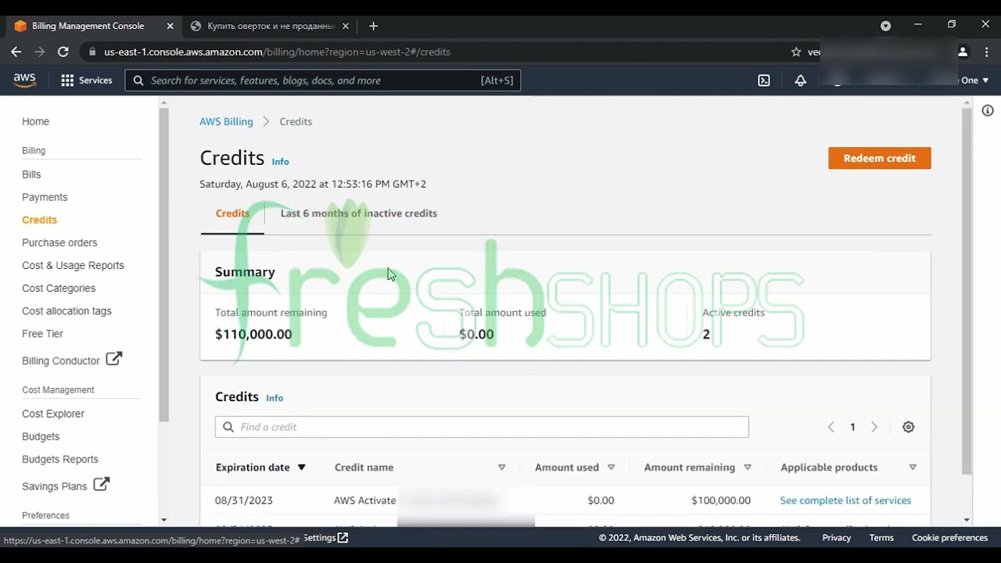Viewport: 1001px width, 563px height.
Task: Click the Billing Conductor external link icon
Action: click(x=114, y=359)
